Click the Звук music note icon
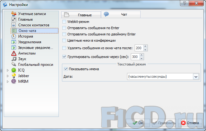This screenshot has width=206, height=131. click(x=14, y=59)
